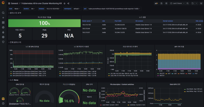The height and width of the screenshot is (107, 204).
Task: Open the duration dropdown showing 5m
Action: pos(33,9)
